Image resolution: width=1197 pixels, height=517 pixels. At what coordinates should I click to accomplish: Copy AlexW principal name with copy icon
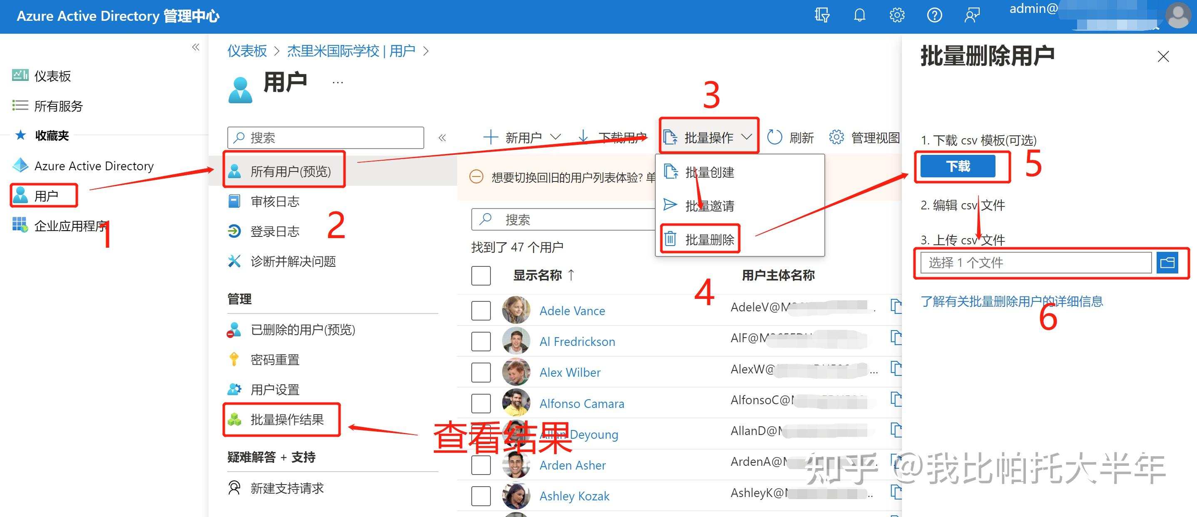(x=896, y=368)
